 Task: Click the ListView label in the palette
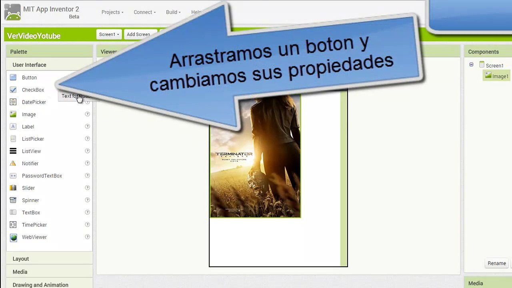click(x=31, y=151)
